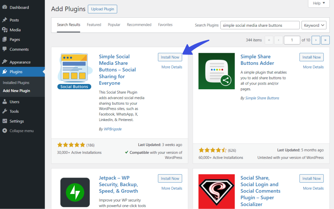Click the Plugins plug icon
Image resolution: width=334 pixels, height=209 pixels.
(x=4, y=72)
